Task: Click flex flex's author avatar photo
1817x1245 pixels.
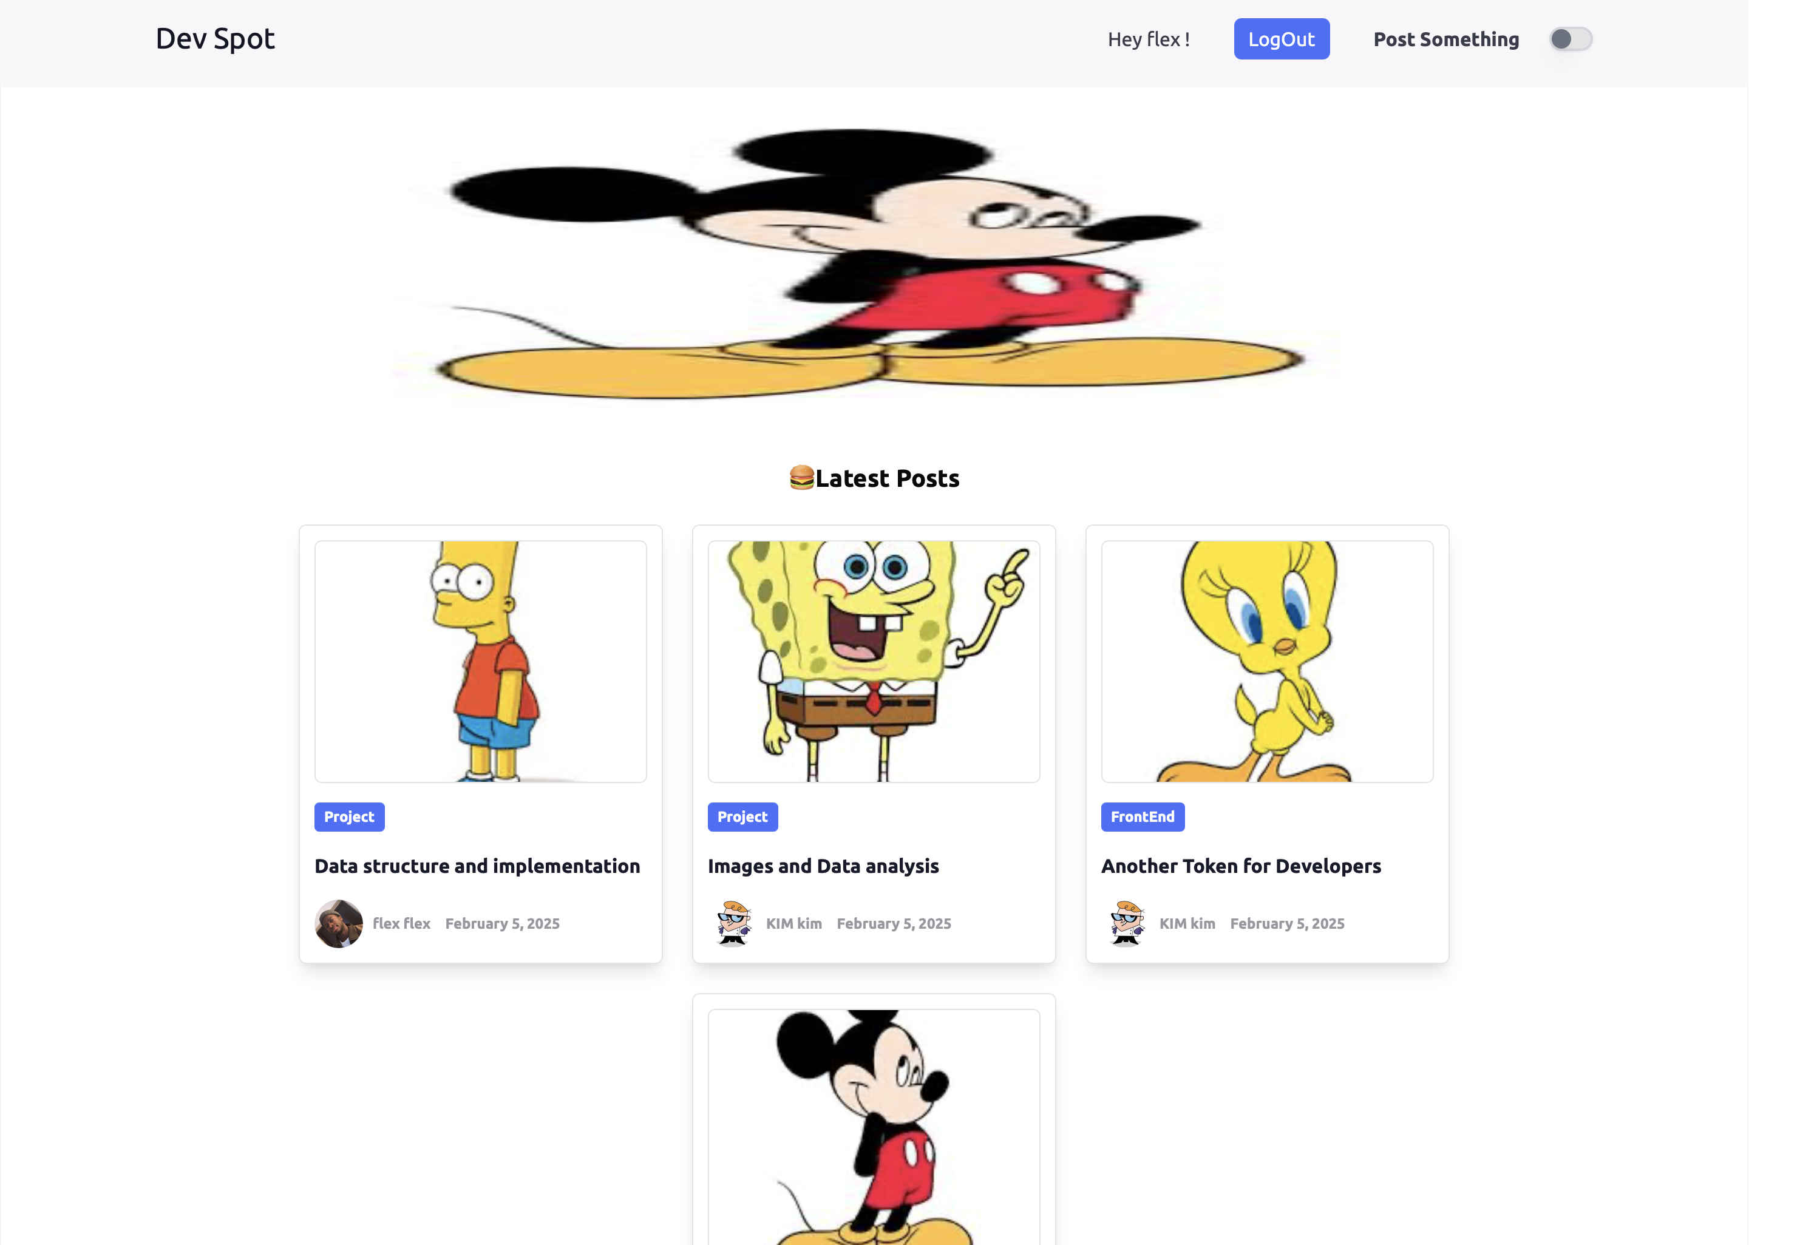Action: click(x=339, y=923)
